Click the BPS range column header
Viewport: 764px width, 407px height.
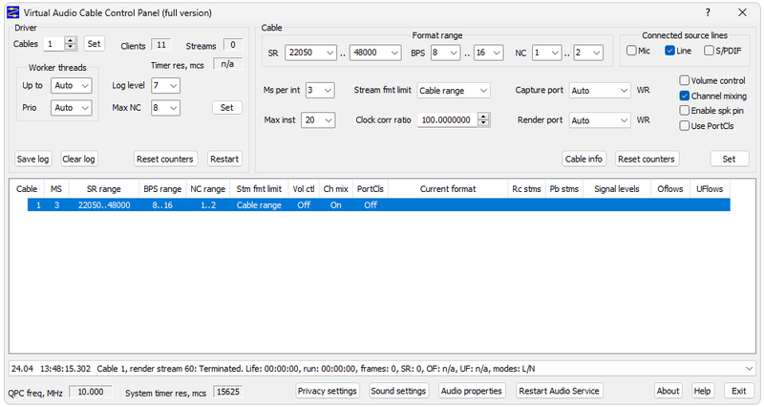pos(162,189)
